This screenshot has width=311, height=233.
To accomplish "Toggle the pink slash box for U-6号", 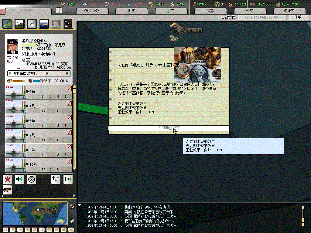I will [69, 118].
